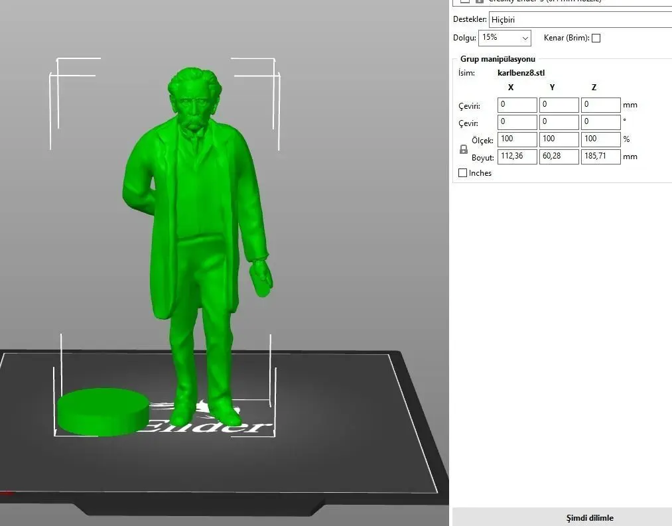This screenshot has width=672, height=526.
Task: Select the karlbenz8.stl file name text
Action: [521, 73]
